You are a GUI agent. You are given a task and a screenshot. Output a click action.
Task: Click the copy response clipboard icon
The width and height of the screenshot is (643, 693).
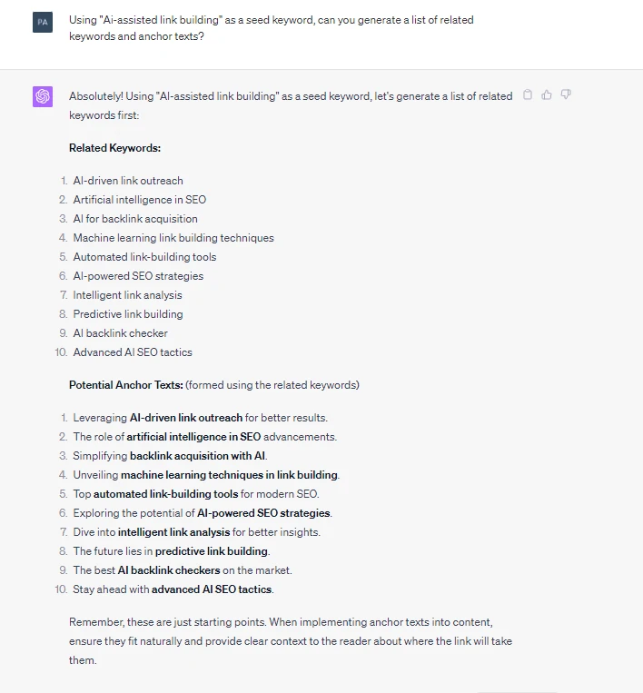(x=528, y=95)
